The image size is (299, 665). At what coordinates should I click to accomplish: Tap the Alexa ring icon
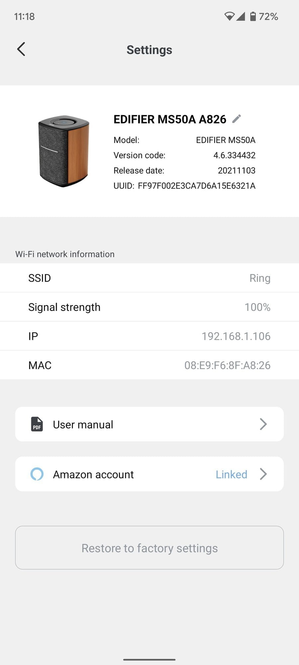click(x=37, y=474)
